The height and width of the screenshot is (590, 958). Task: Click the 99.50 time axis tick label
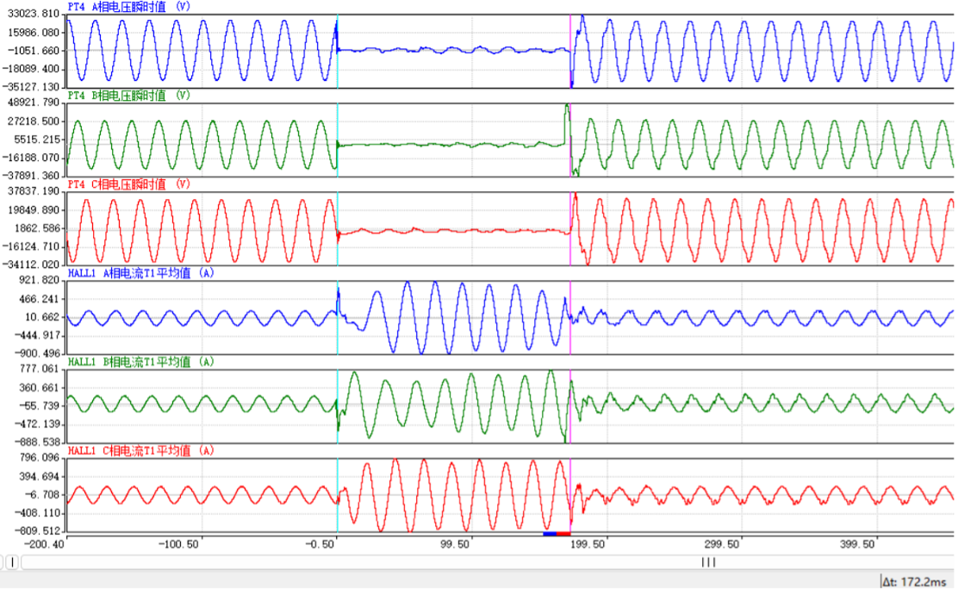click(x=454, y=544)
